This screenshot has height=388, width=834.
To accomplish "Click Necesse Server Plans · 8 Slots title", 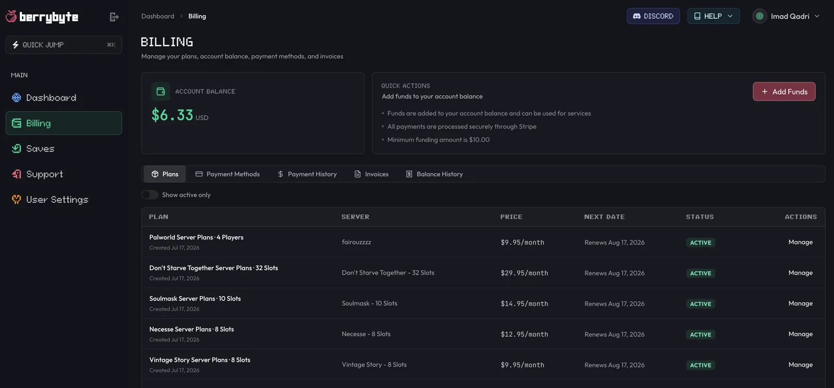I will click(x=192, y=330).
